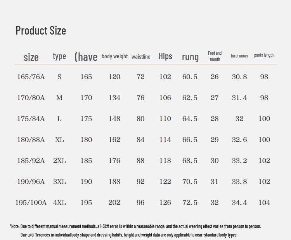Click the 'pants length' column header
Viewport: 291px width, 240px height.
click(264, 55)
